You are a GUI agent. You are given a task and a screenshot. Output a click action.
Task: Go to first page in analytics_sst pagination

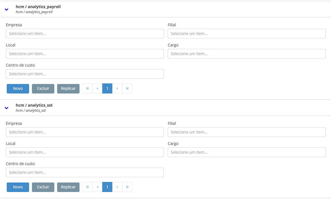[x=87, y=187]
